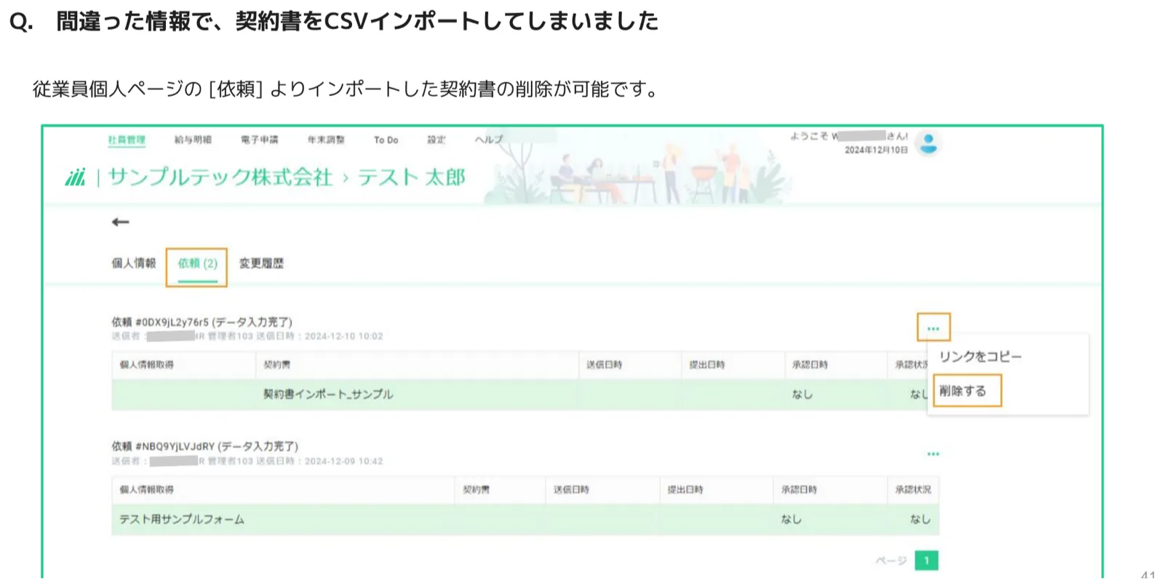
Task: Click the 2024年12月10日 date text
Action: coord(876,150)
